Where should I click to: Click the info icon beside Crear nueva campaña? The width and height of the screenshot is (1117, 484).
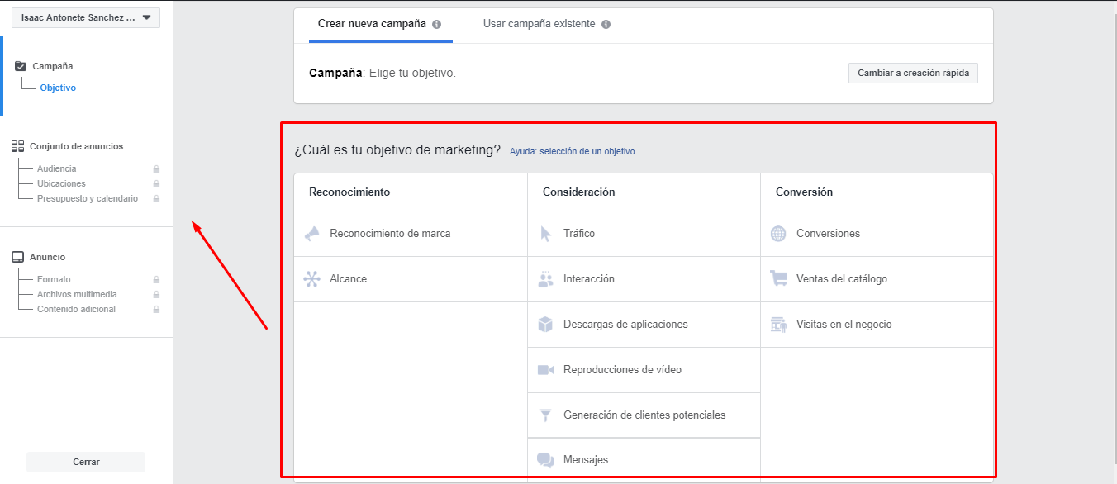pos(436,25)
